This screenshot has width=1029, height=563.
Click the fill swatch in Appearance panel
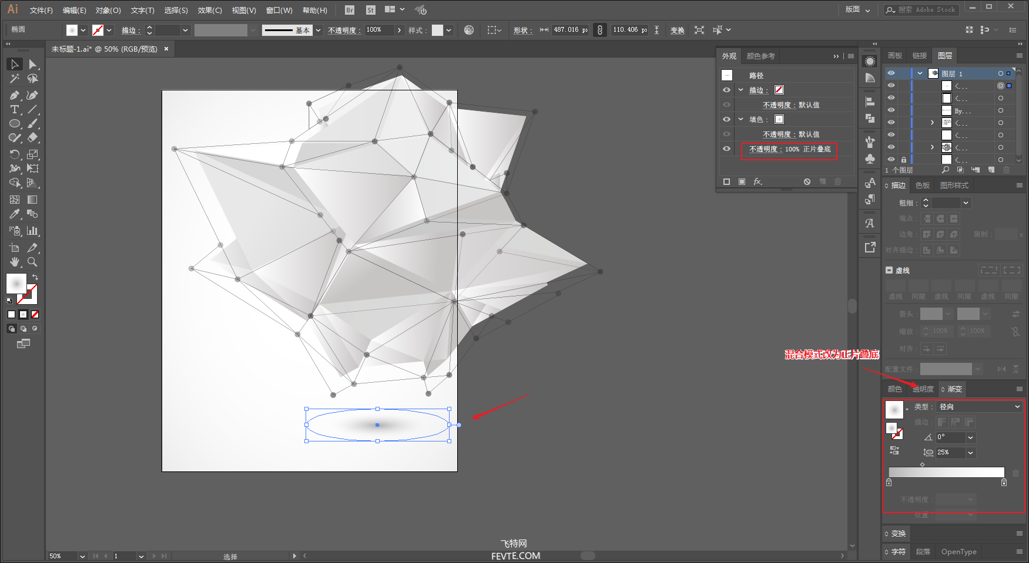(779, 119)
